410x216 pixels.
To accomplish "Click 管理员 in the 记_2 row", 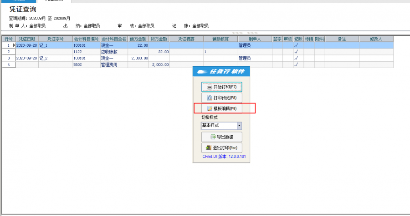I will pyautogui.click(x=255, y=58).
